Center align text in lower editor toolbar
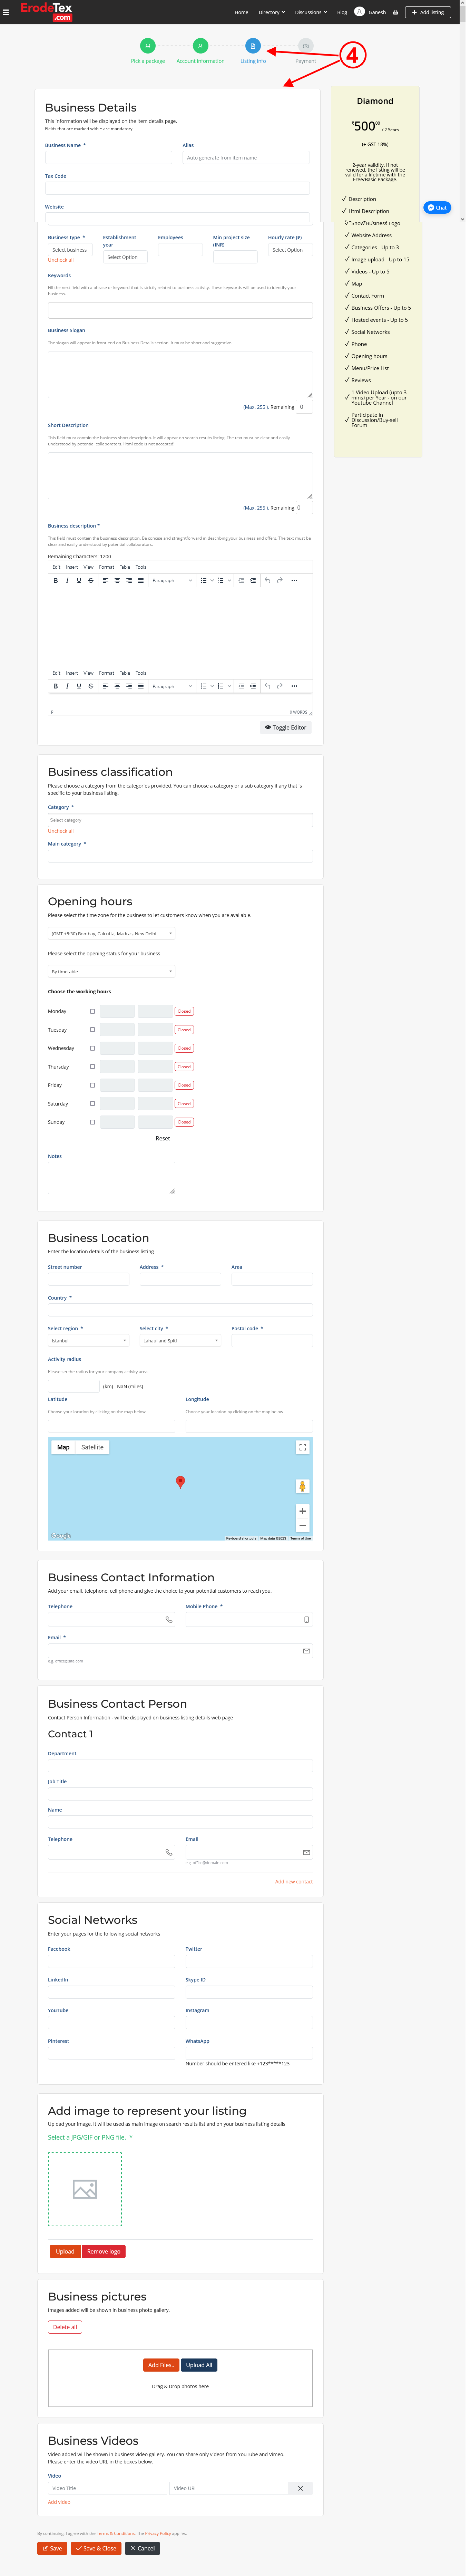Image resolution: width=470 pixels, height=2576 pixels. click(x=117, y=686)
